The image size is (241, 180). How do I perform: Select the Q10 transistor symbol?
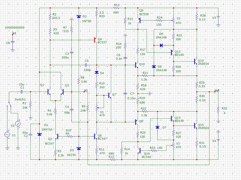136,65
